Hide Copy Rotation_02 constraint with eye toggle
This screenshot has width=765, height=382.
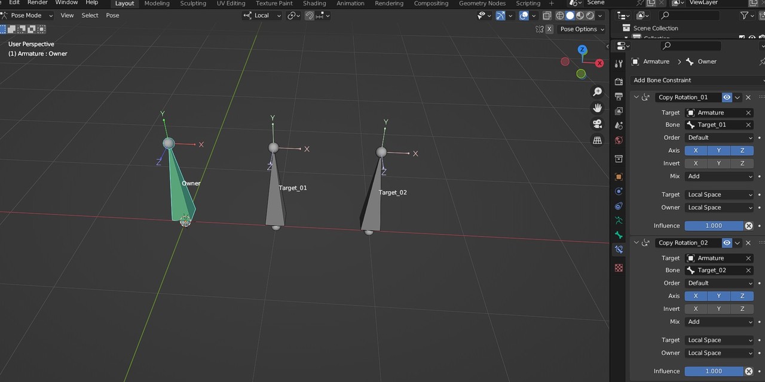727,243
